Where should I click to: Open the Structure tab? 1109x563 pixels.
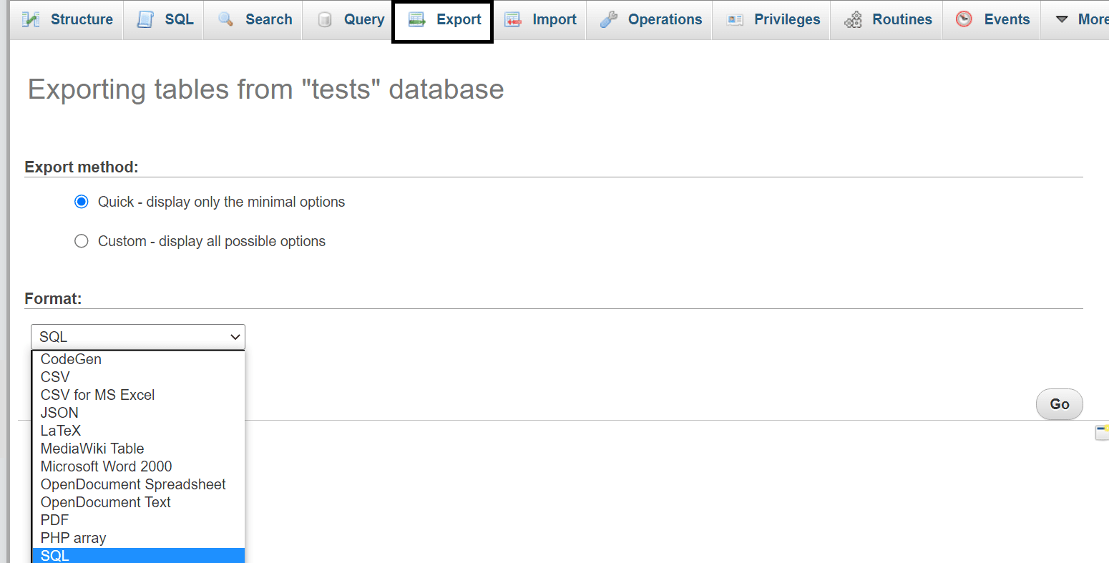click(x=67, y=19)
